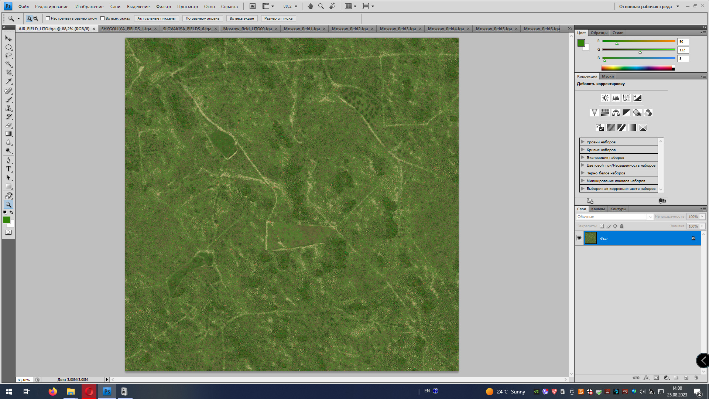Select the Clone Stamp tool

click(8, 108)
